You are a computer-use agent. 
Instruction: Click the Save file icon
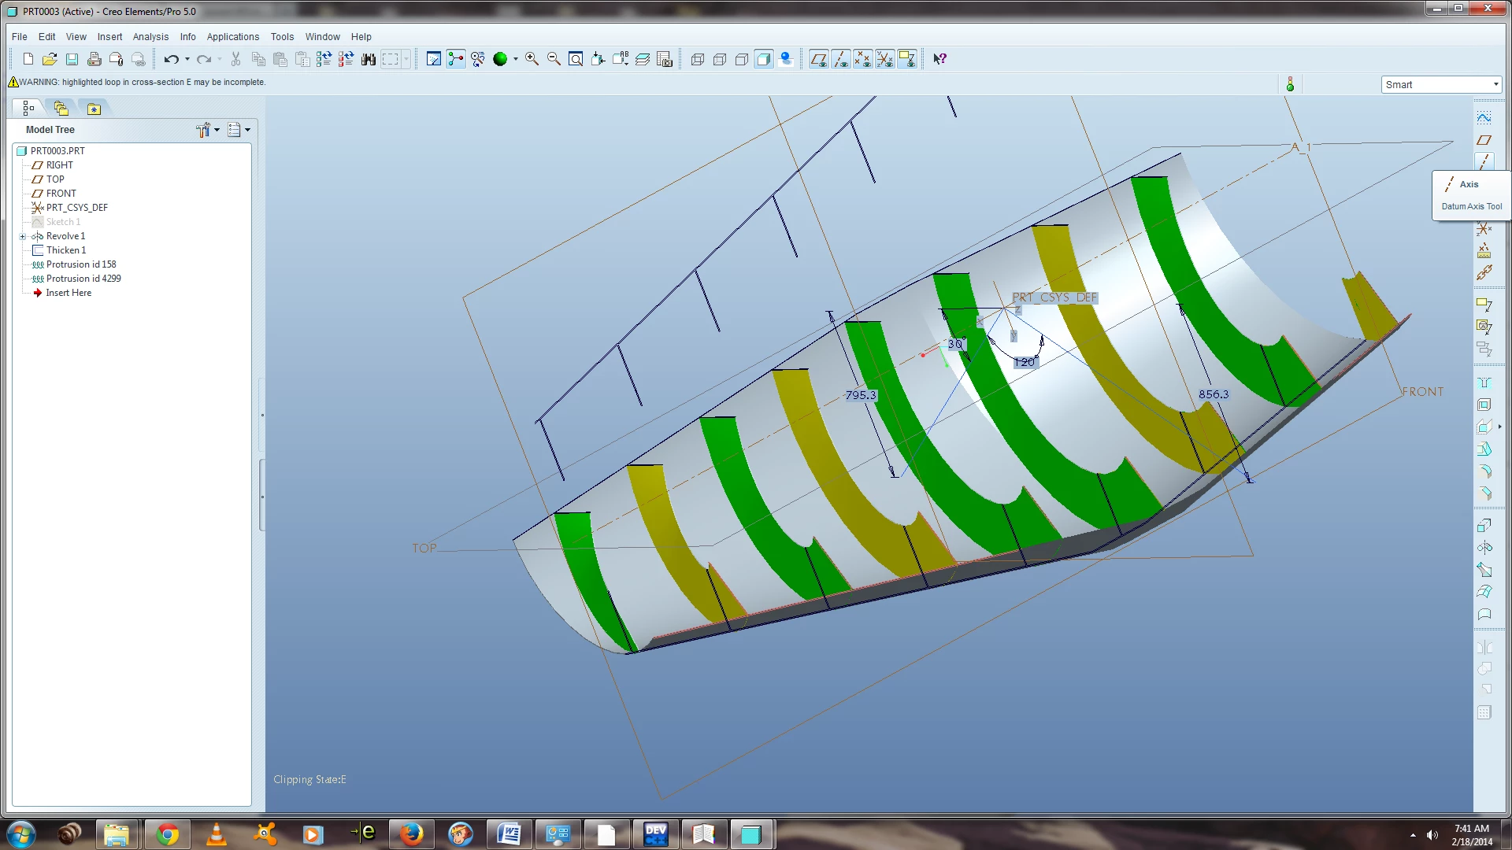[x=72, y=59]
